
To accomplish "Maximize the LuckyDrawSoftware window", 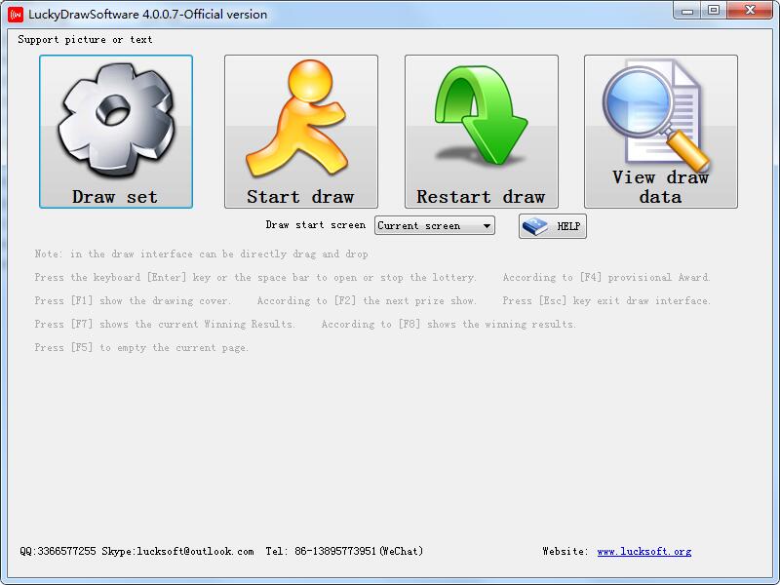I will point(714,11).
